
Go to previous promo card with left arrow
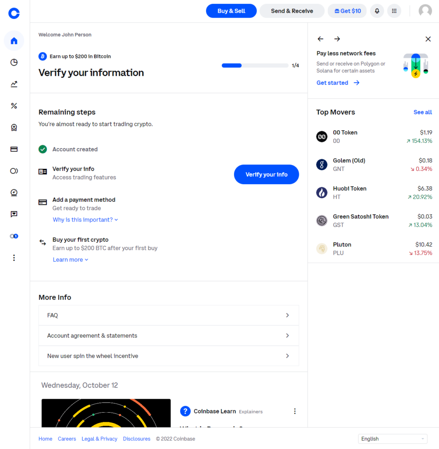(321, 39)
